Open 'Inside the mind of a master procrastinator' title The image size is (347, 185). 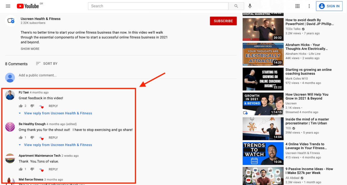[307, 121]
